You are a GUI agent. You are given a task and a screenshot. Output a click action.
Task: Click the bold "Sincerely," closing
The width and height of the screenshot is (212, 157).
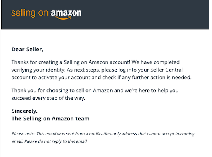(x=24, y=111)
